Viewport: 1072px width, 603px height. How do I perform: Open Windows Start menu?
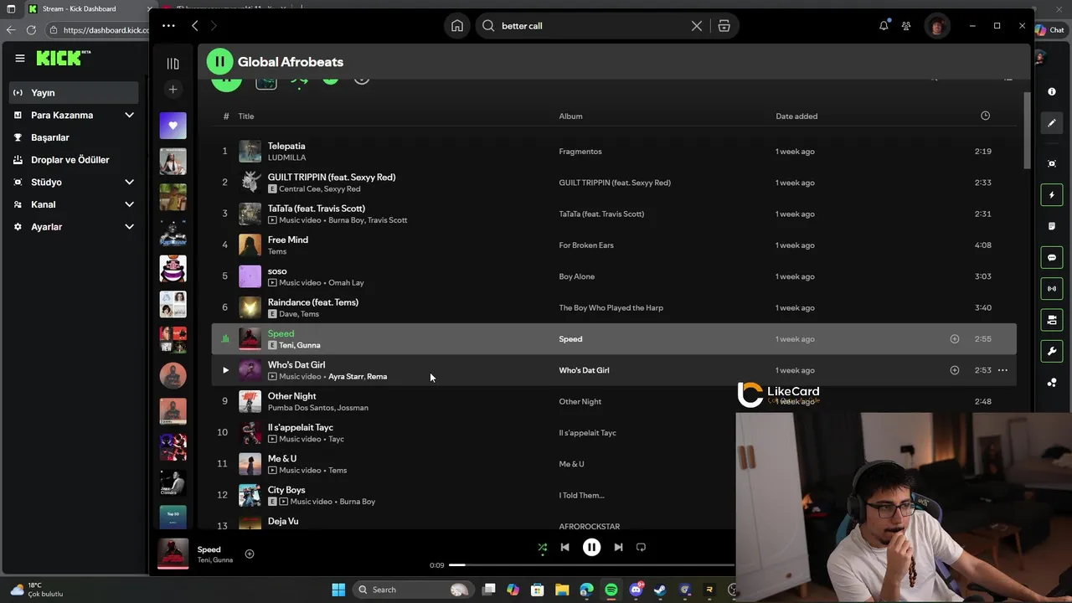pyautogui.click(x=338, y=590)
